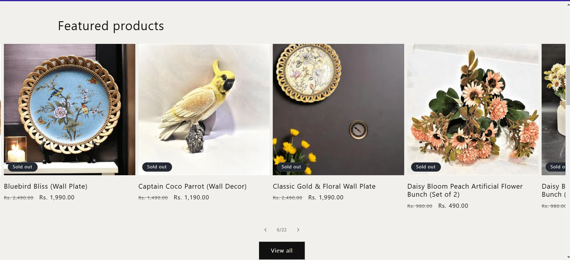Click Sold out badge on Classic Gold plate
Screen dimensions: 570x260
pos(291,167)
